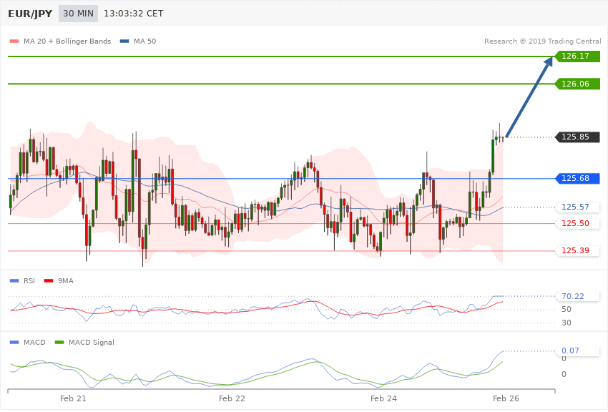Click the green MACD Signal legend swatch
The height and width of the screenshot is (412, 608).
59,342
